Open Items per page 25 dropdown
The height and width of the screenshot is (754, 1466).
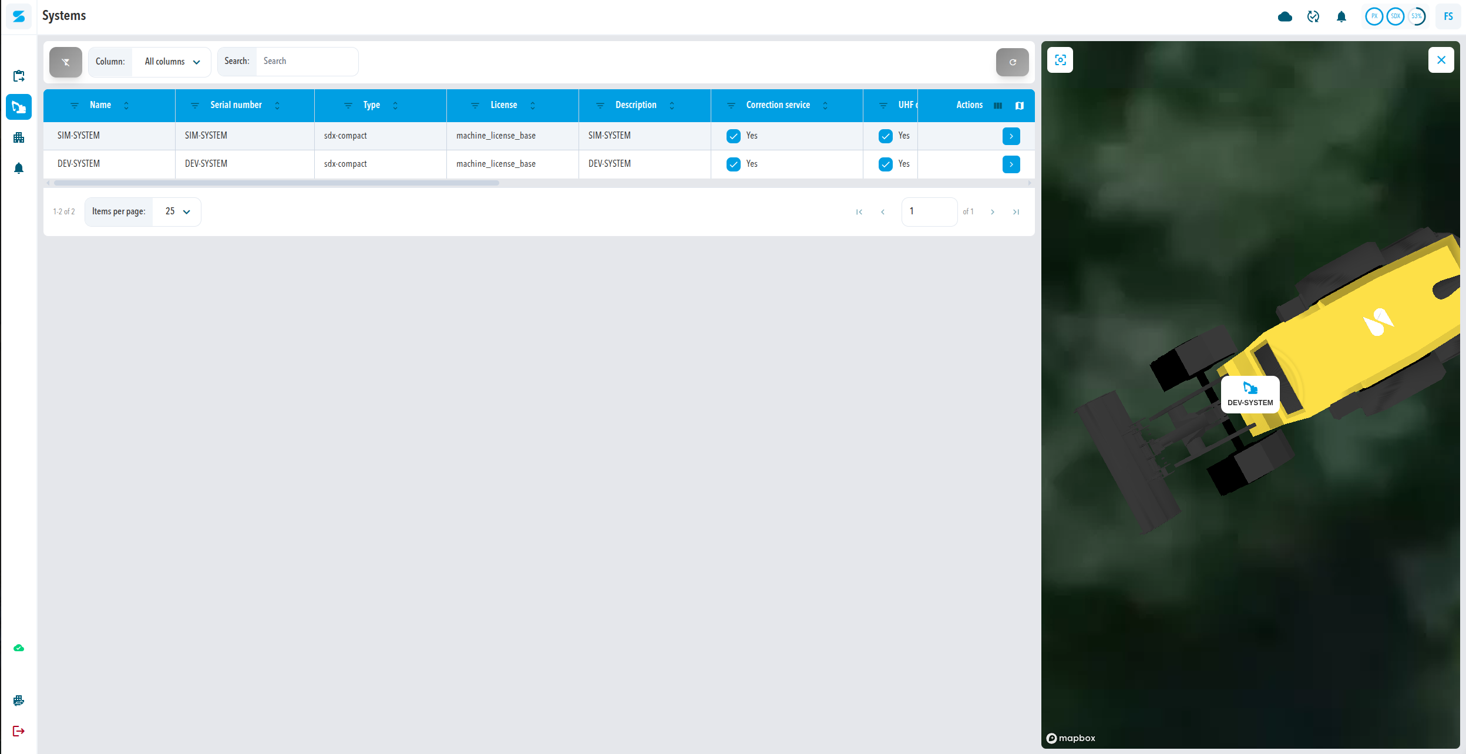coord(177,211)
